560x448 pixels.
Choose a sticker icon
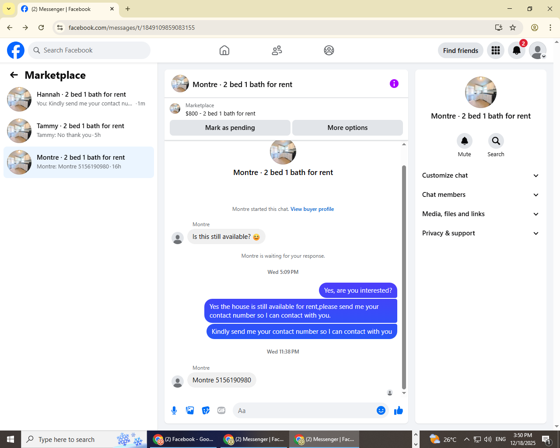(206, 410)
